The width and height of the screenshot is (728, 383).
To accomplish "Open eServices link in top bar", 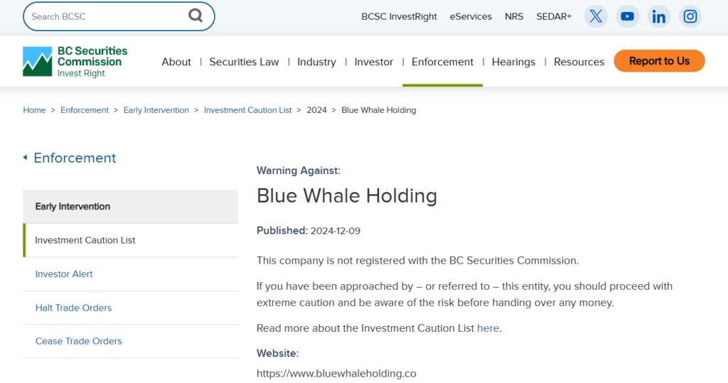I will click(471, 16).
